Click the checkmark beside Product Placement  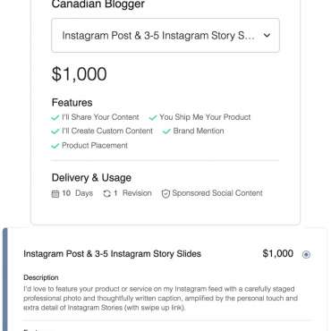(x=55, y=146)
